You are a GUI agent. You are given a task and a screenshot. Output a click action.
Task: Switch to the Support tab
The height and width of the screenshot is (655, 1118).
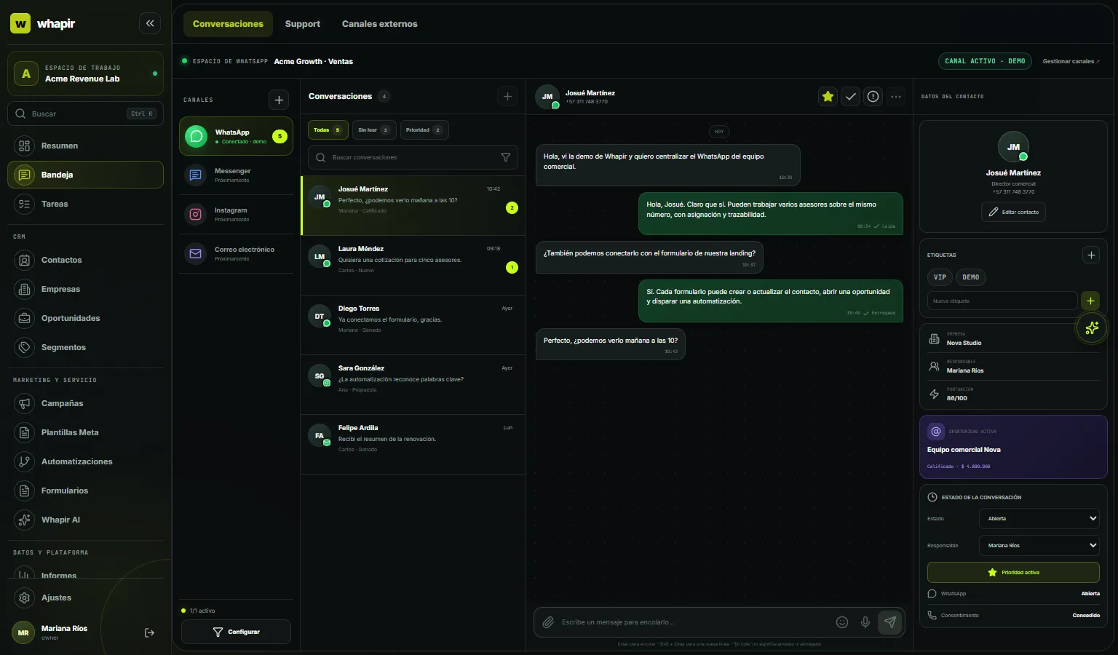click(303, 24)
